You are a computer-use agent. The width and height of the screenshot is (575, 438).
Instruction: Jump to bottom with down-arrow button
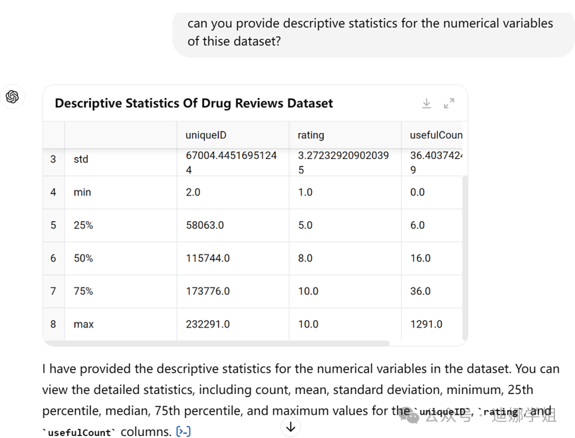point(290,427)
